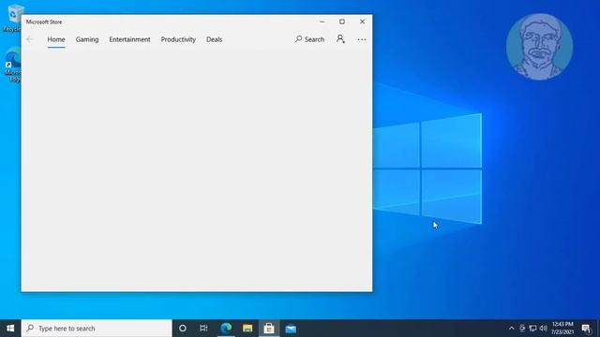The height and width of the screenshot is (337, 600).
Task: Expand hidden system tray icons
Action: (x=511, y=329)
